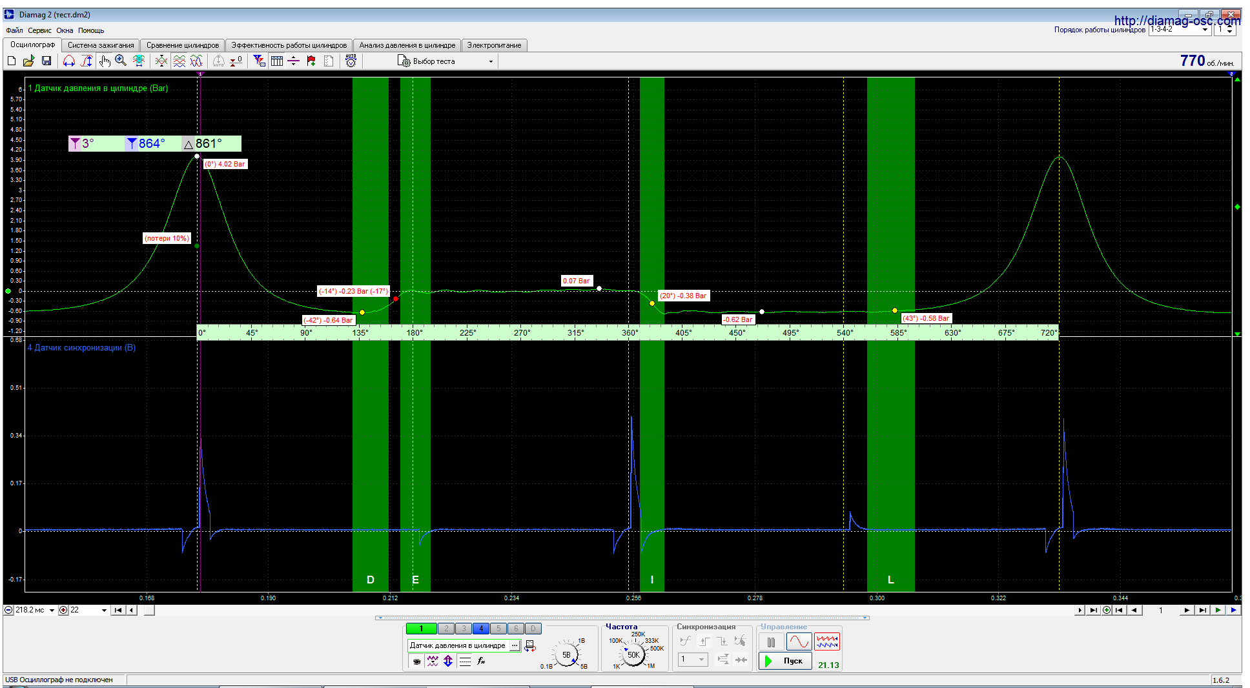Activate the magnifier zoom tool
This screenshot has height=688, width=1250.
pos(121,61)
